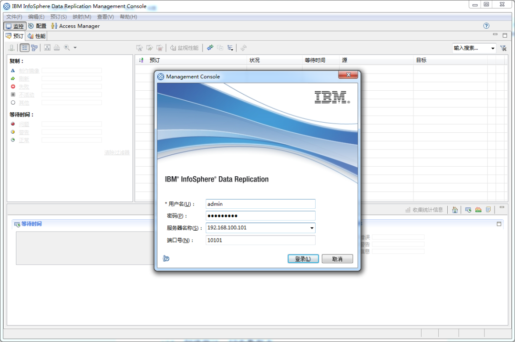Click the 监视性能 monitor performance button
The width and height of the screenshot is (515, 342).
[x=184, y=48]
